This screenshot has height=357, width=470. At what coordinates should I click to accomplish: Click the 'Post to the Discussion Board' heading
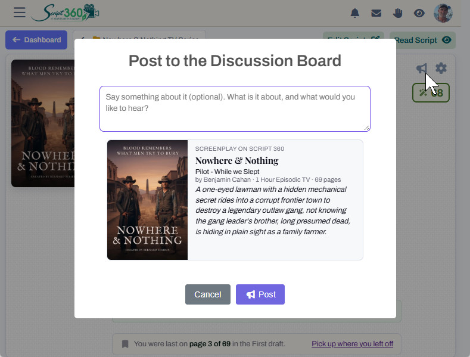tap(235, 61)
